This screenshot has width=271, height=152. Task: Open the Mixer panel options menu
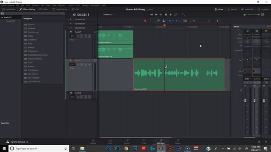coord(268,27)
